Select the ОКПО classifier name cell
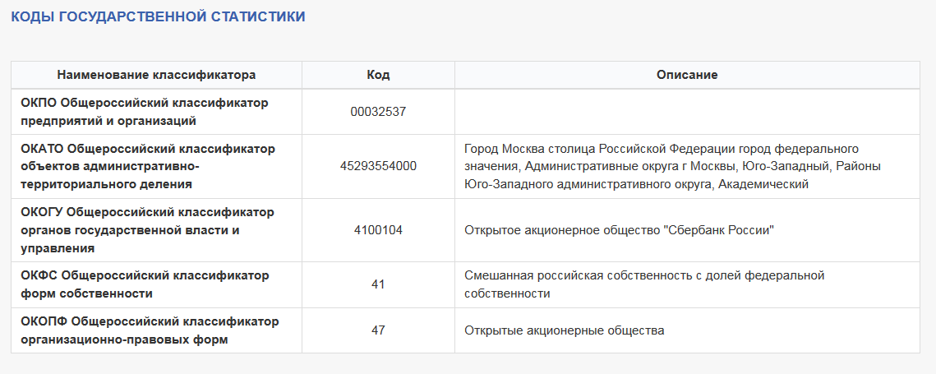This screenshot has height=374, width=936. click(x=156, y=112)
